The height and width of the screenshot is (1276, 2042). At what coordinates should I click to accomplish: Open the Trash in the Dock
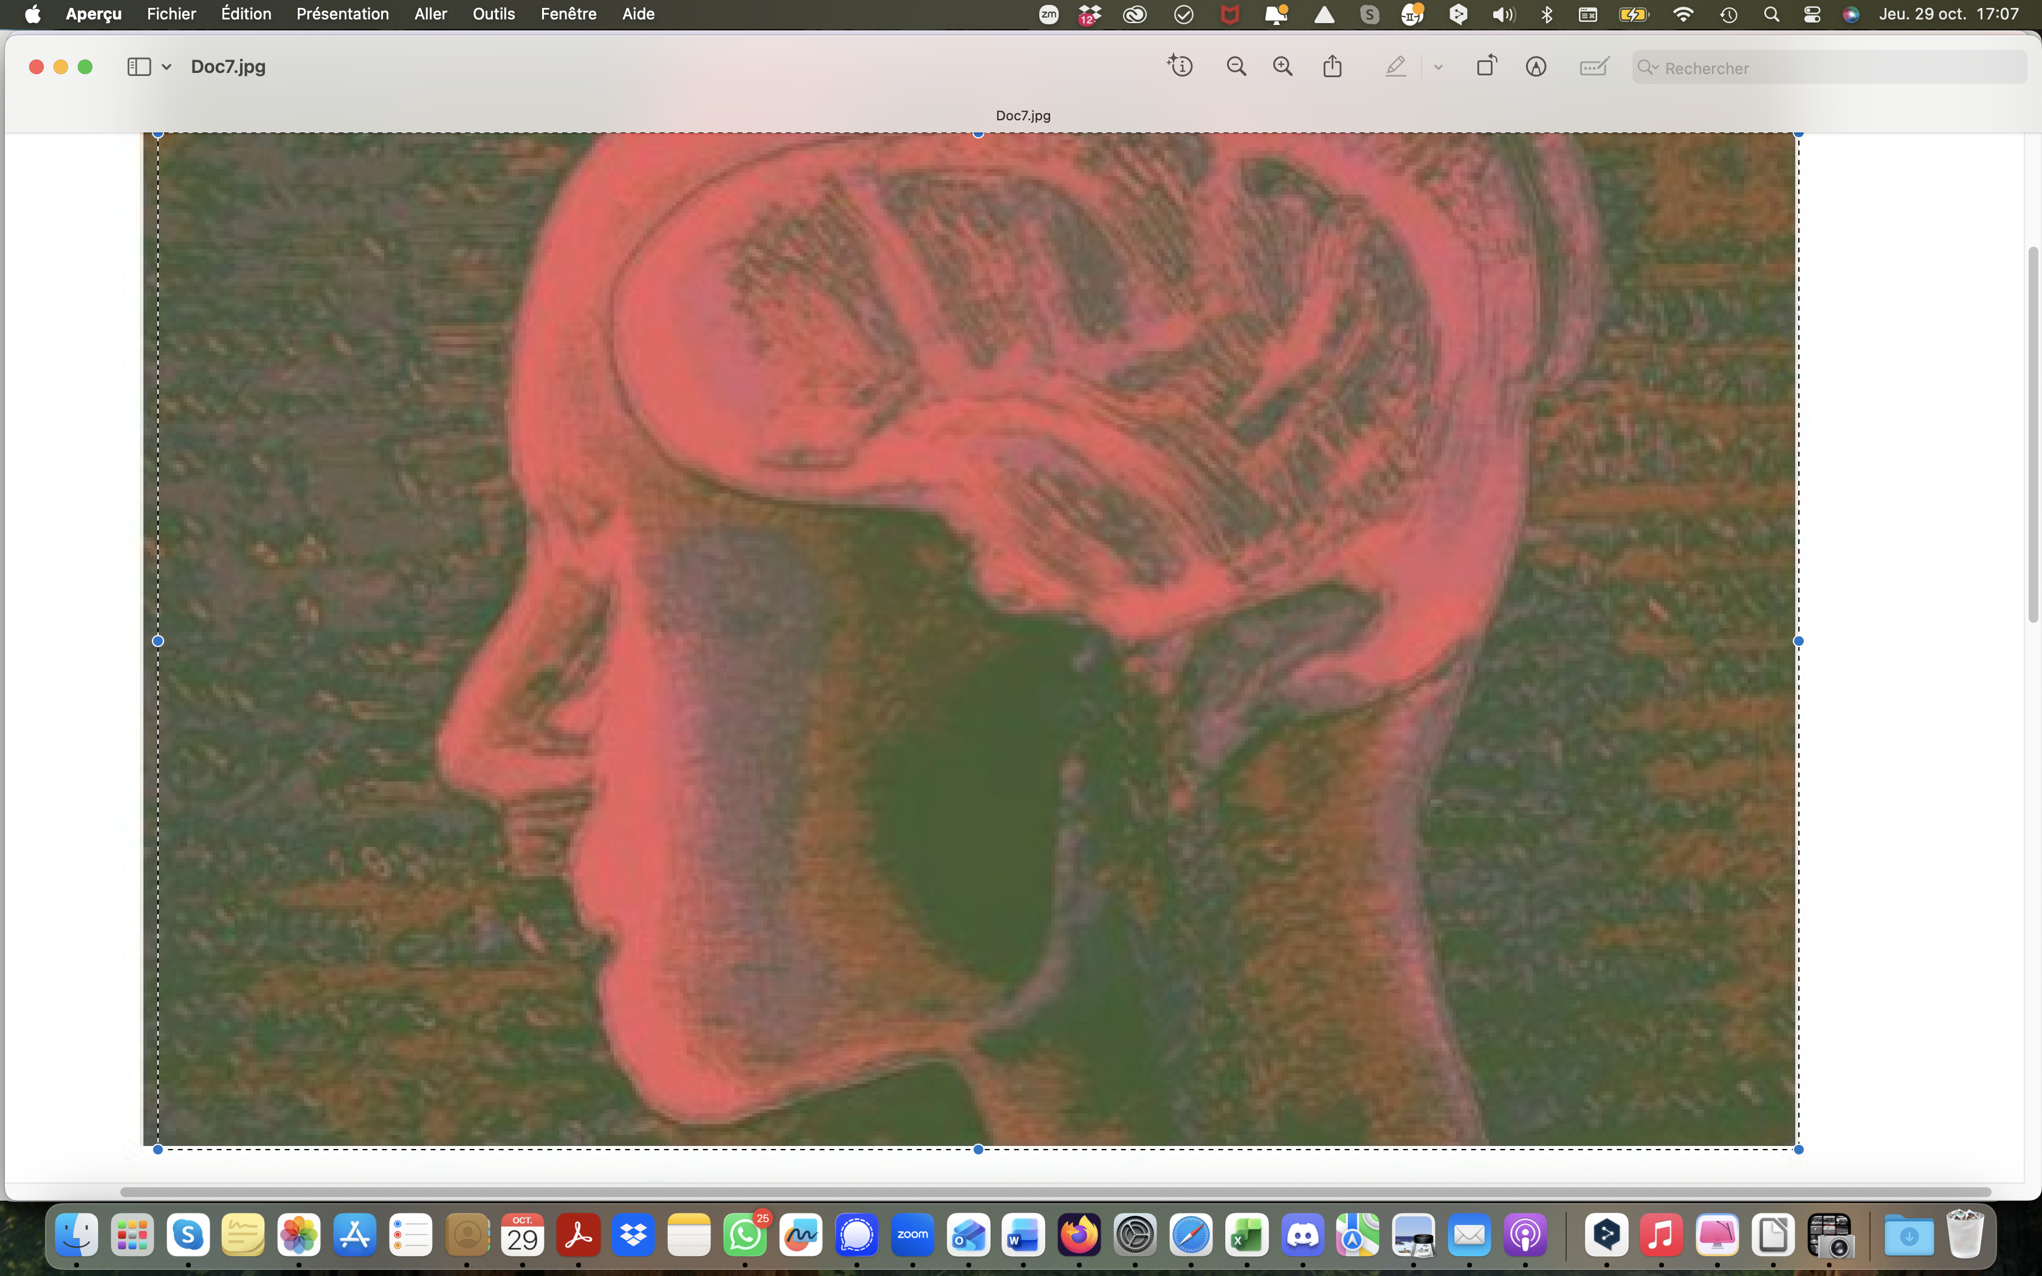click(x=1965, y=1235)
